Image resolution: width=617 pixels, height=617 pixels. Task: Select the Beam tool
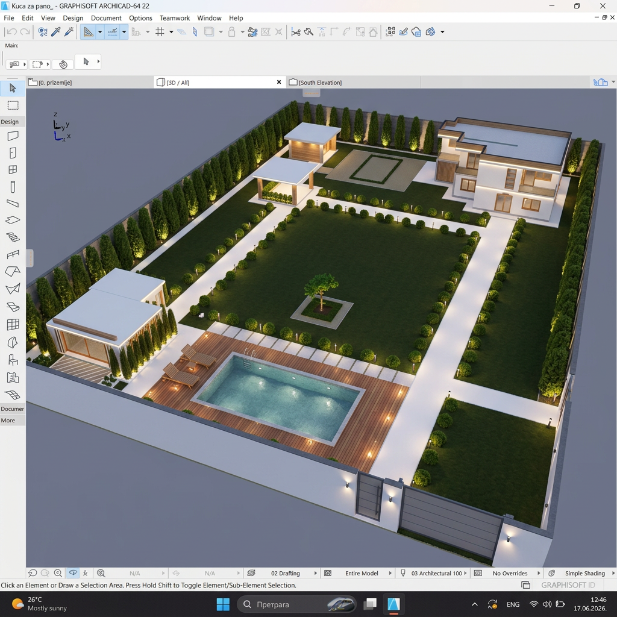point(13,204)
